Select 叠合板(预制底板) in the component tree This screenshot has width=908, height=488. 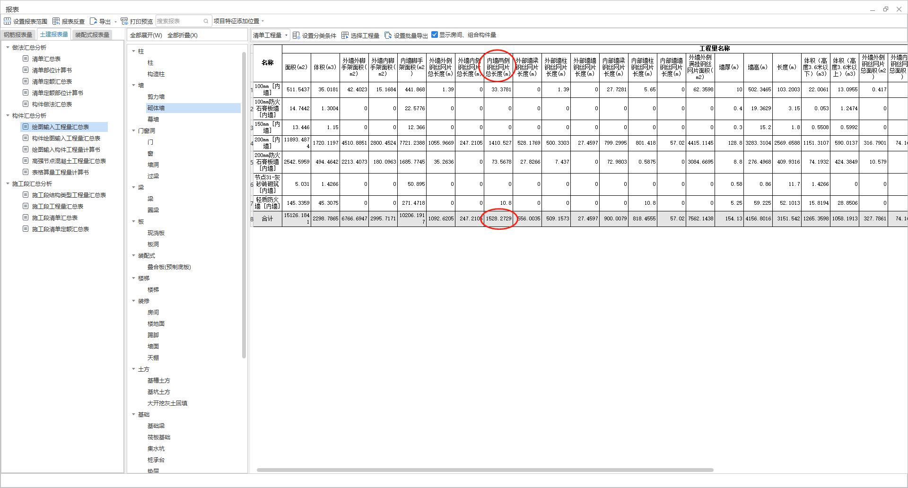[x=169, y=267]
